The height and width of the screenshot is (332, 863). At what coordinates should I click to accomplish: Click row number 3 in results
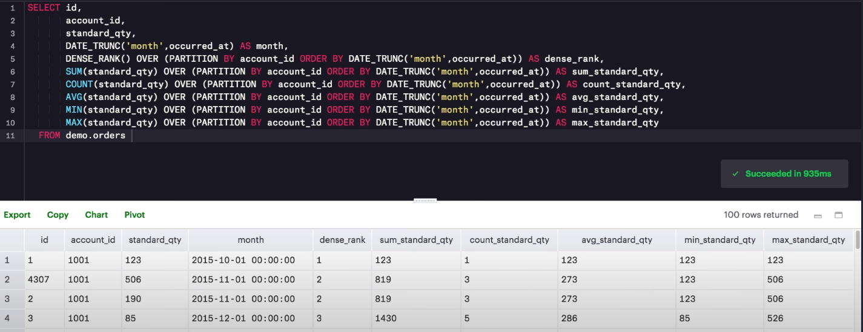coord(7,299)
